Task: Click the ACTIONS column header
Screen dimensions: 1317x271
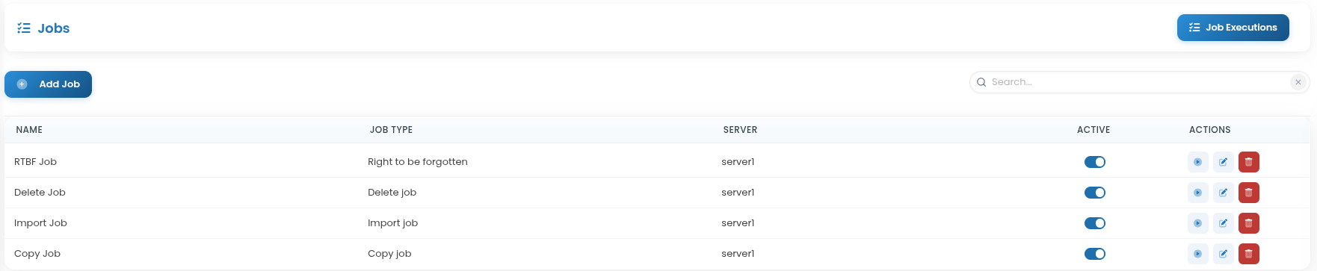Action: [x=1209, y=130]
